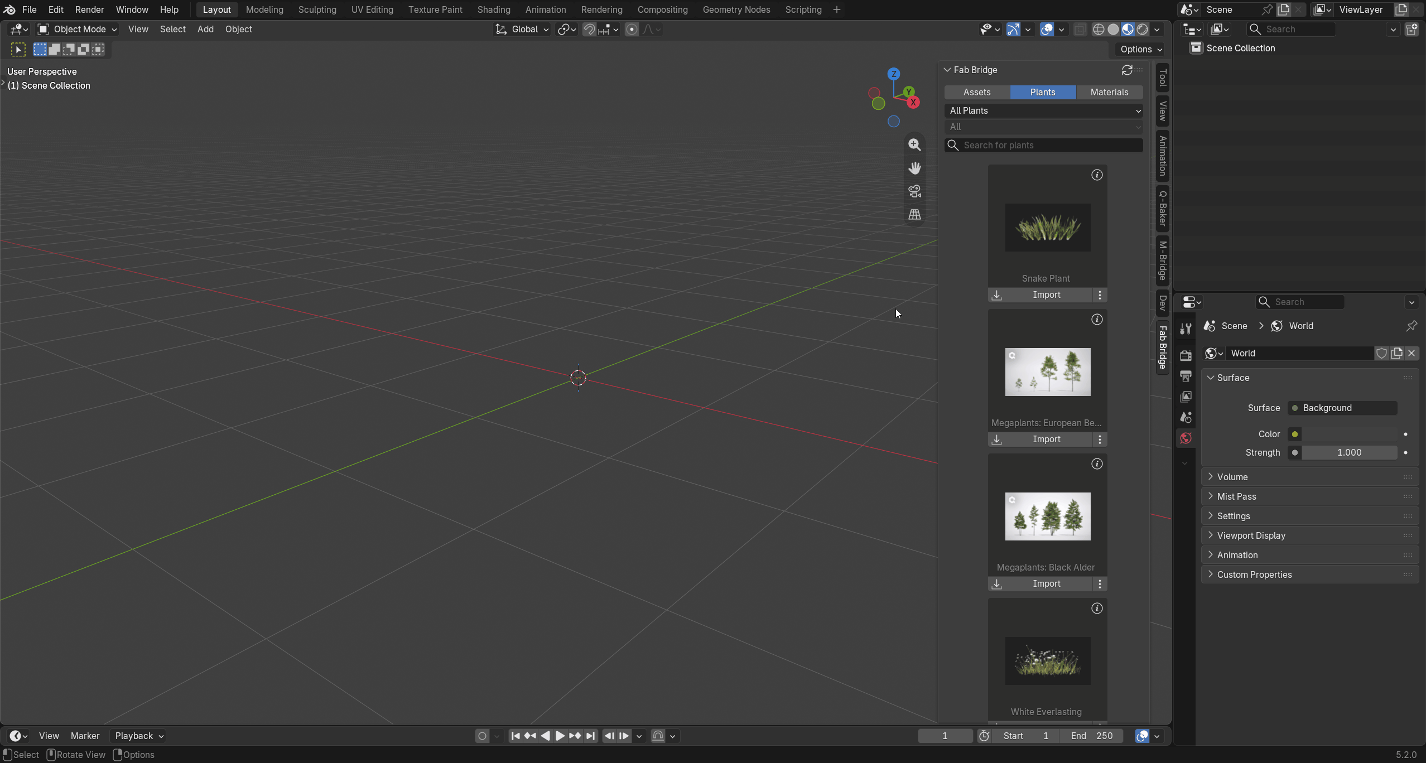The width and height of the screenshot is (1426, 763).
Task: Click the pan view hand icon
Action: point(914,168)
